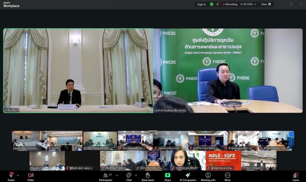Viewport: 306px width, 182px height.
Task: Leave the meeting
Action: click(x=296, y=177)
